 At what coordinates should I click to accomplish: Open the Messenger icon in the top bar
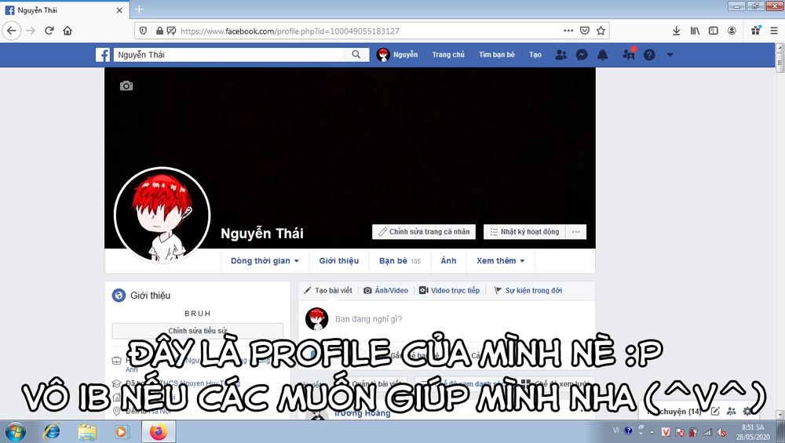[582, 55]
